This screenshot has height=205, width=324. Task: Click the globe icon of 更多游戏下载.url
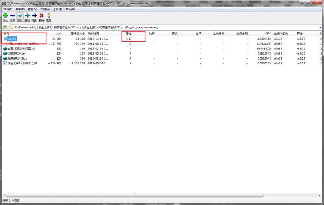click(x=5, y=58)
